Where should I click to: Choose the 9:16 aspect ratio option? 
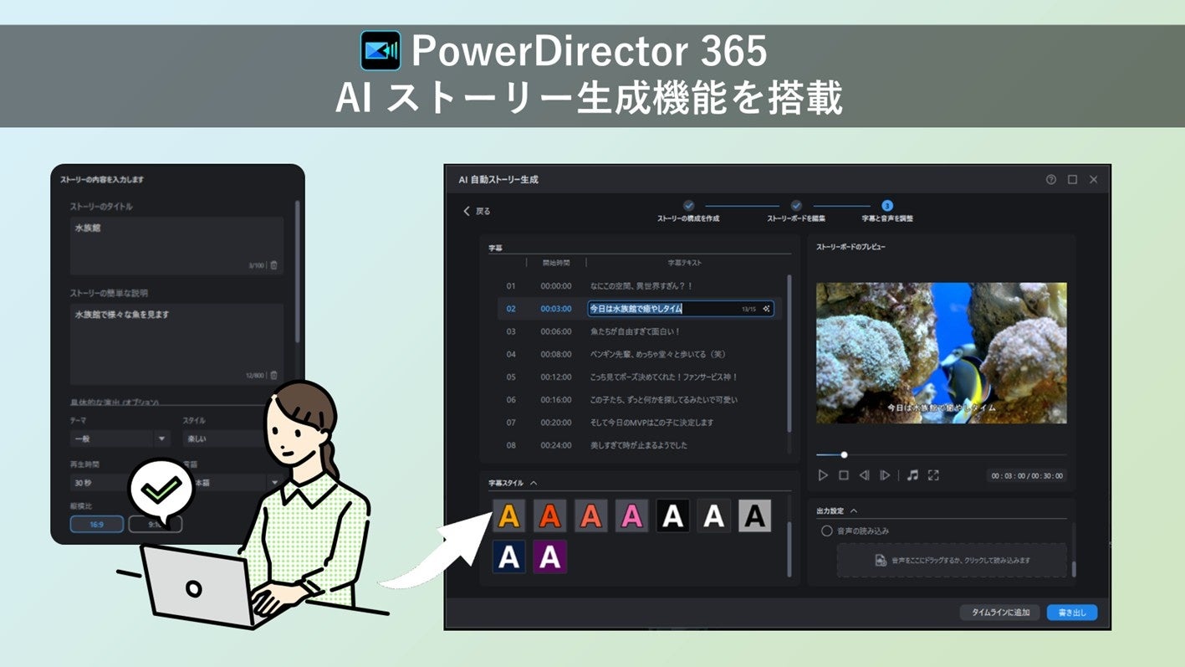click(x=156, y=524)
